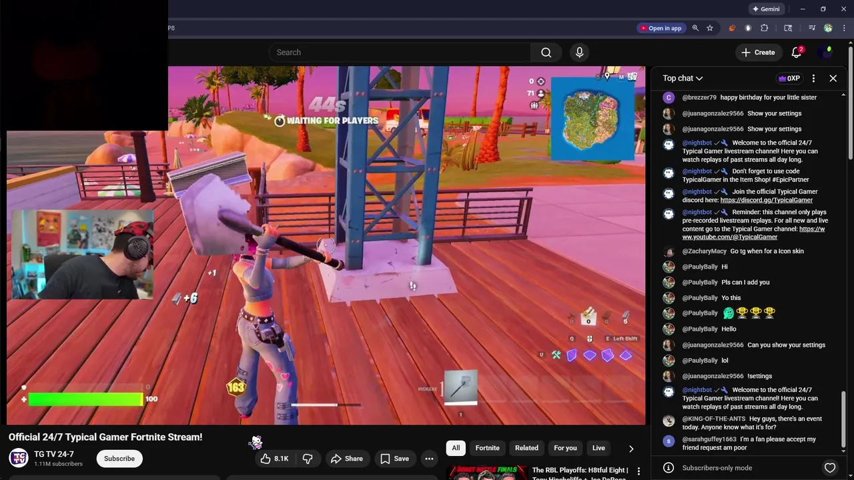Screen dimensions: 854x480
Task: Like the video with 8.1K thumbs up
Action: (274, 459)
